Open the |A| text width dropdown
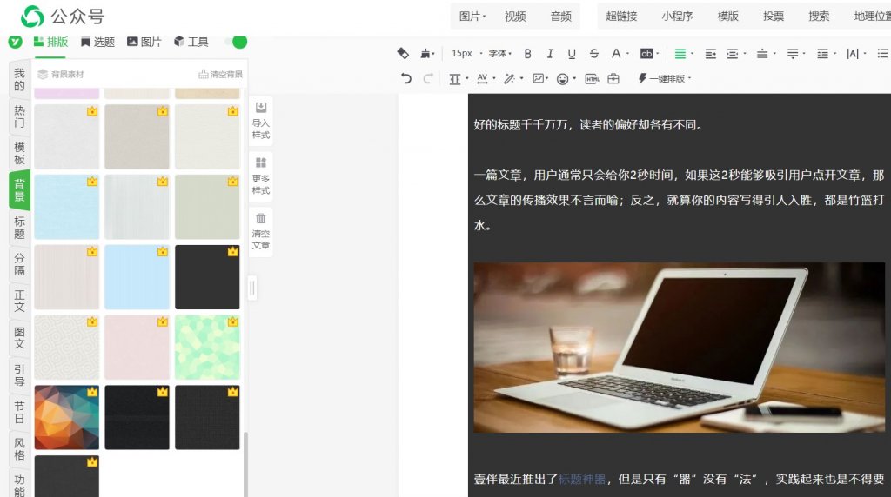 [856, 53]
